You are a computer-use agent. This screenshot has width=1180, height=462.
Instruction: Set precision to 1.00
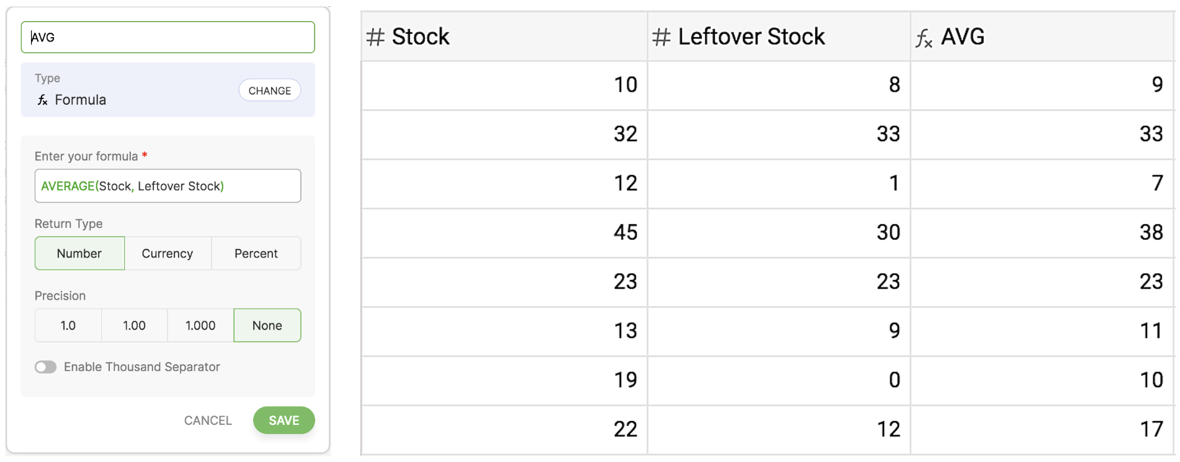coord(134,326)
